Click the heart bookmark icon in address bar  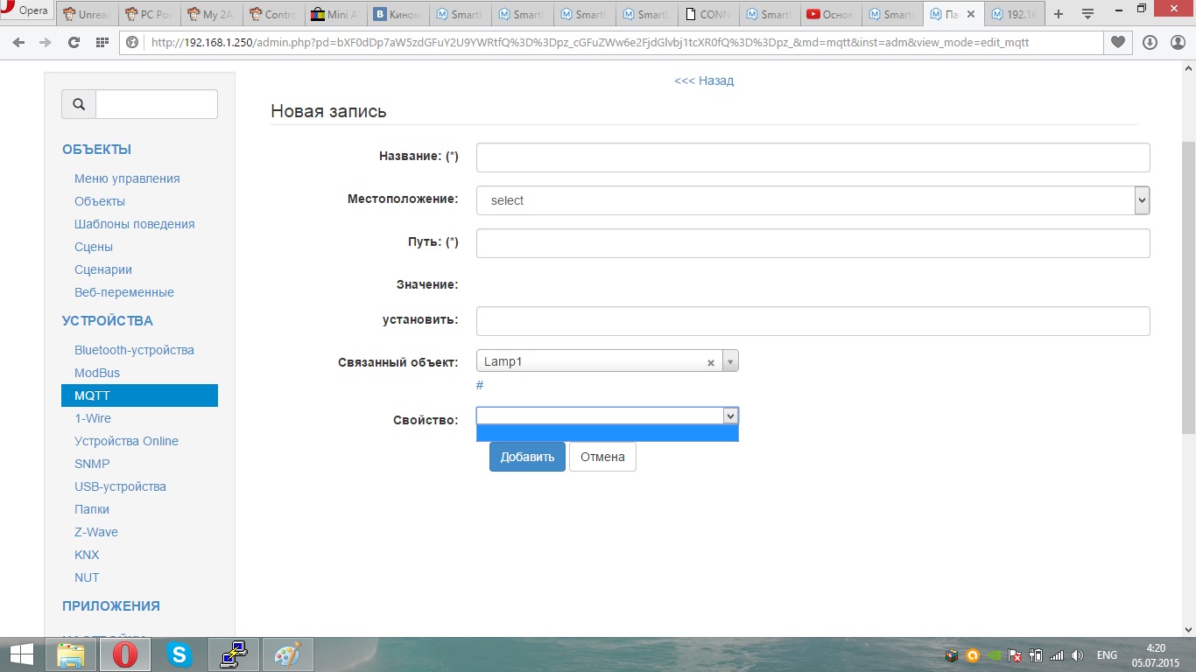tap(1117, 42)
